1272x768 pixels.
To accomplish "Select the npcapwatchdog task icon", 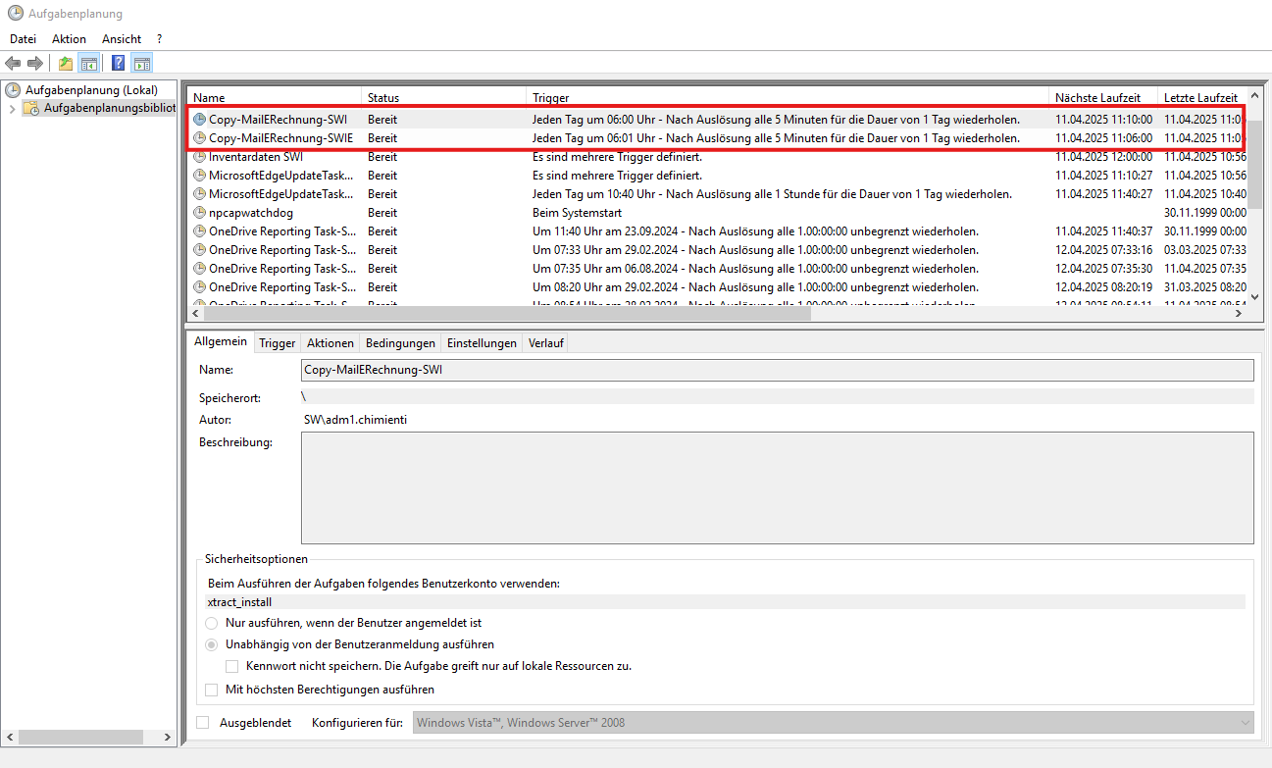I will tap(200, 213).
